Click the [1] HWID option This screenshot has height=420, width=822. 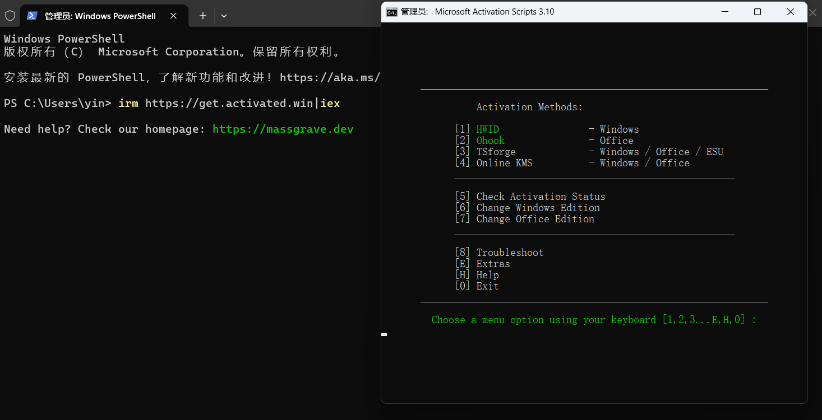(477, 129)
